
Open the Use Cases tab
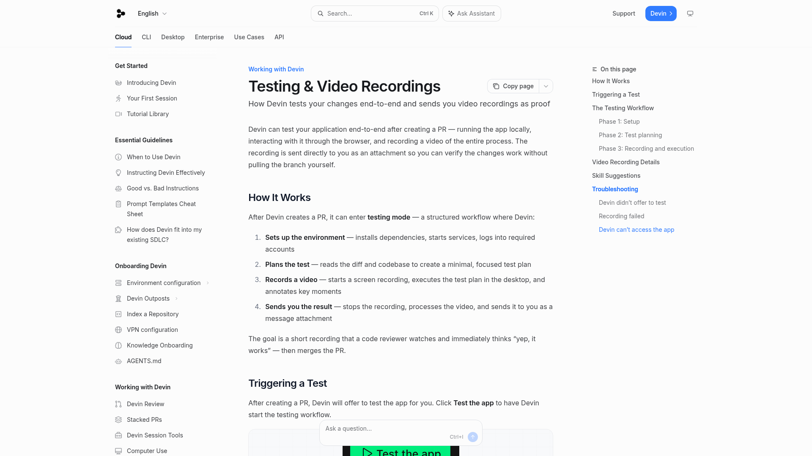(x=249, y=37)
